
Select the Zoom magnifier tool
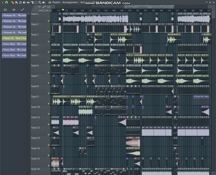[40, 2]
